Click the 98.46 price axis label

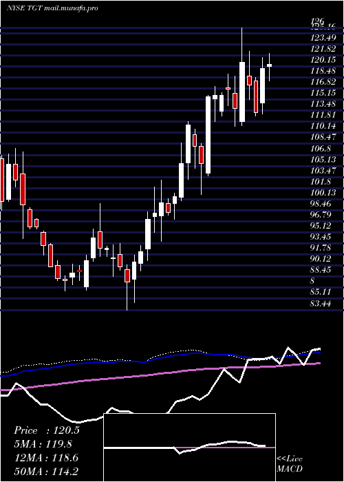click(321, 204)
